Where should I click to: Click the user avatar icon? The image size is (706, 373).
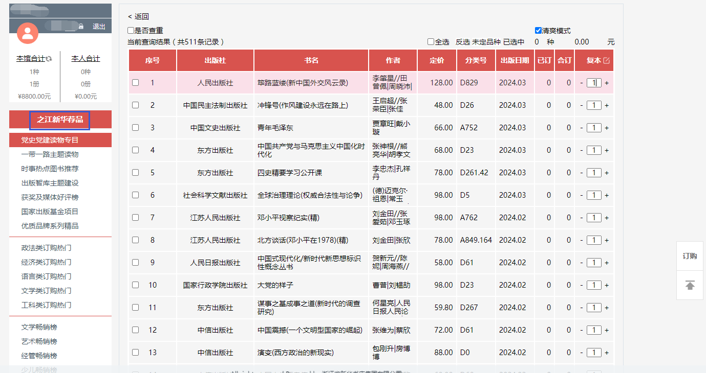[x=28, y=33]
